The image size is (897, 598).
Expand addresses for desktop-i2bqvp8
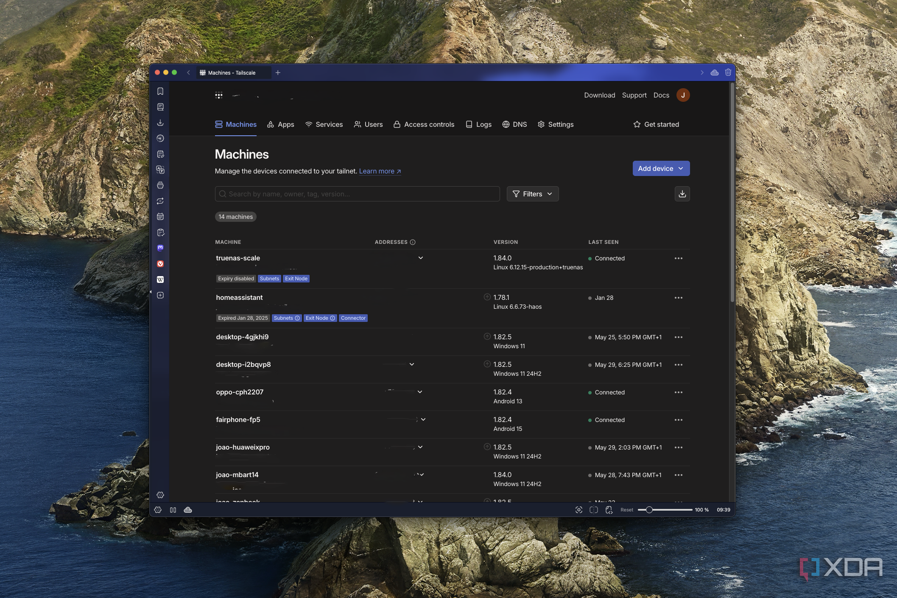412,364
